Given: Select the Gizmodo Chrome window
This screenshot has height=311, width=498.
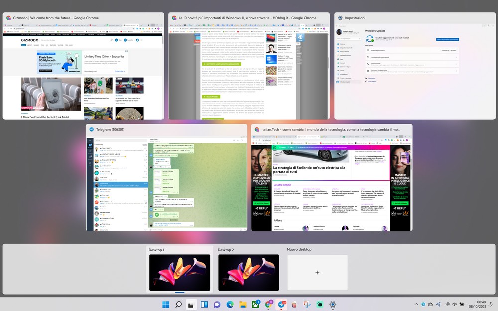Looking at the screenshot, I should click(x=83, y=75).
